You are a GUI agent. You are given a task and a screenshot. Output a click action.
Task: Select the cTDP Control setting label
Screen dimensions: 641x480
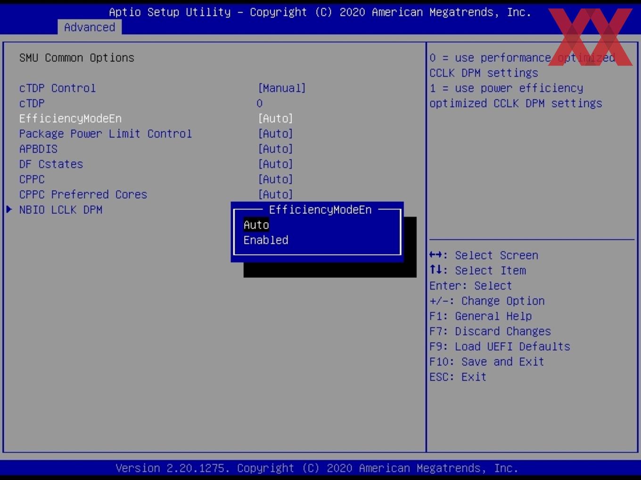(58, 88)
